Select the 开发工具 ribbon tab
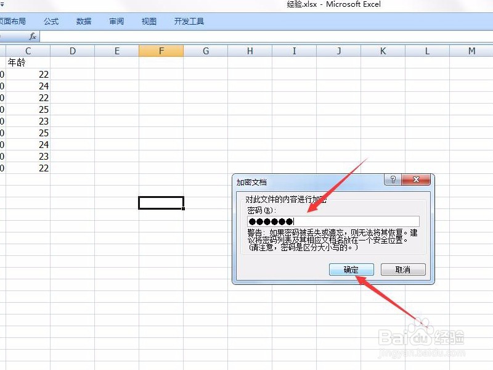Image resolution: width=493 pixels, height=370 pixels. click(x=189, y=20)
